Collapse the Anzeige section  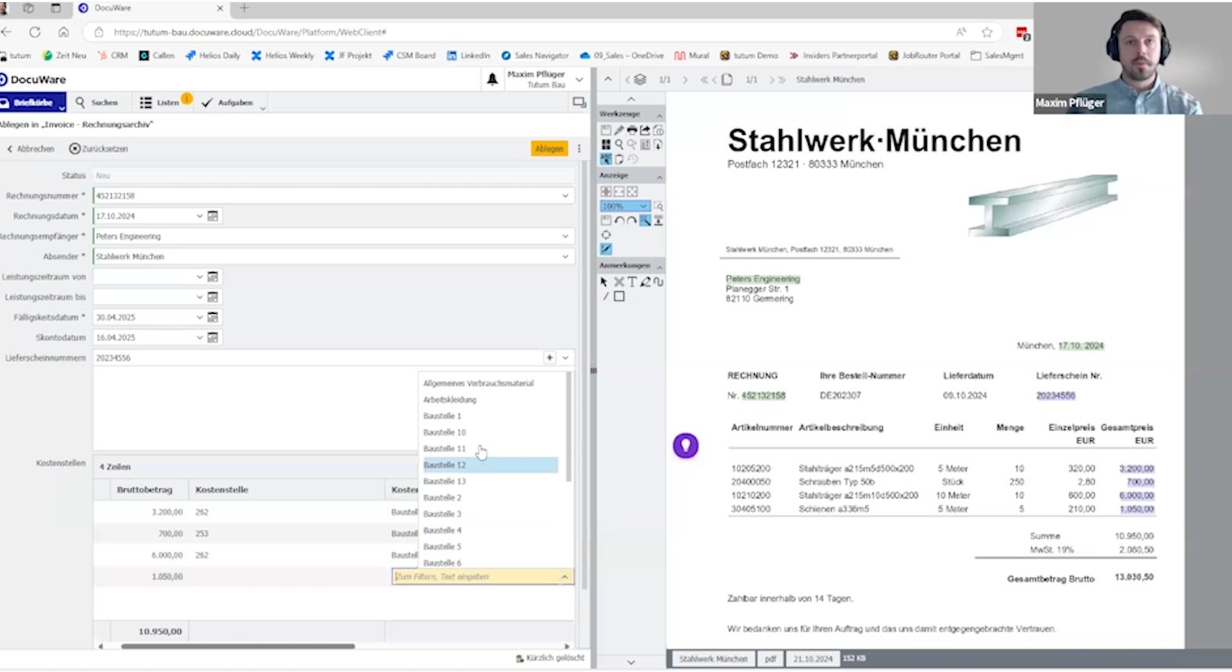(660, 177)
